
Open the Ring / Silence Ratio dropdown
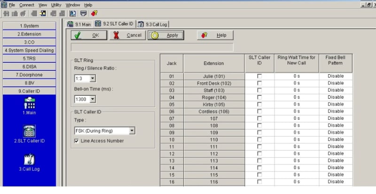93,78
